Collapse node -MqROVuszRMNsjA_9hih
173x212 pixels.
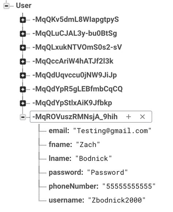coord(23,117)
